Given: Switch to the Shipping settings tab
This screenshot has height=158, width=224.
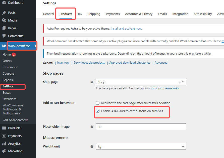Looking at the screenshot, I should click(94, 14).
